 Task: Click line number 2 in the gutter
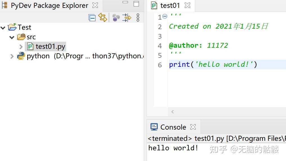(160, 27)
